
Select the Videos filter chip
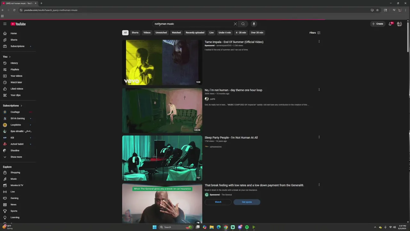tap(147, 33)
